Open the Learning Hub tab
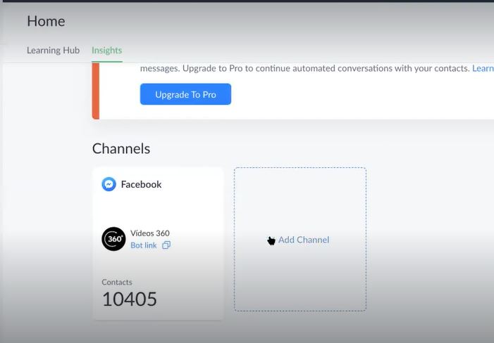494x343 pixels. tap(53, 51)
